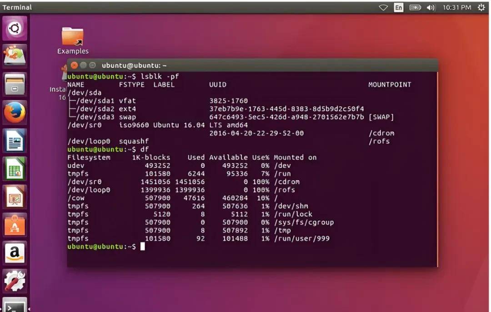Mute audio via the volume indicator
The width and height of the screenshot is (491, 312).
pos(431,7)
